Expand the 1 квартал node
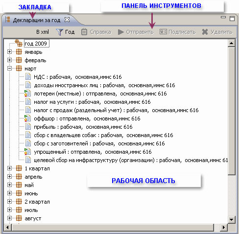 9,168
